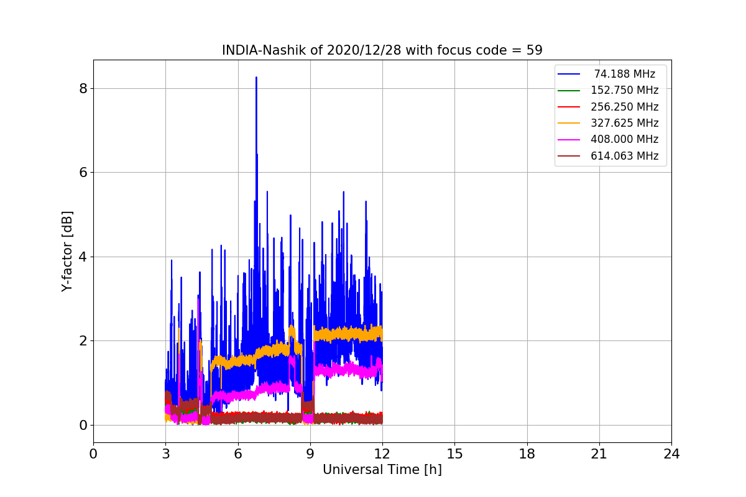Image resolution: width=746 pixels, height=497 pixels.
Task: Click the orange line sample for 327.625 MHz
Action: coord(569,123)
